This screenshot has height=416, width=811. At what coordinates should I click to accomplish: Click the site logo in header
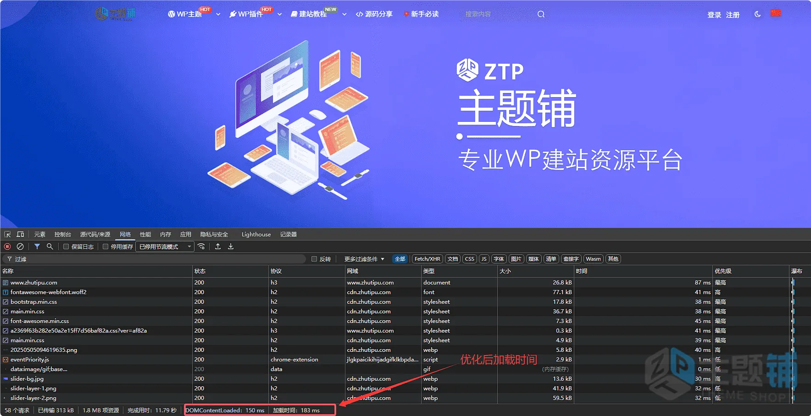(115, 14)
